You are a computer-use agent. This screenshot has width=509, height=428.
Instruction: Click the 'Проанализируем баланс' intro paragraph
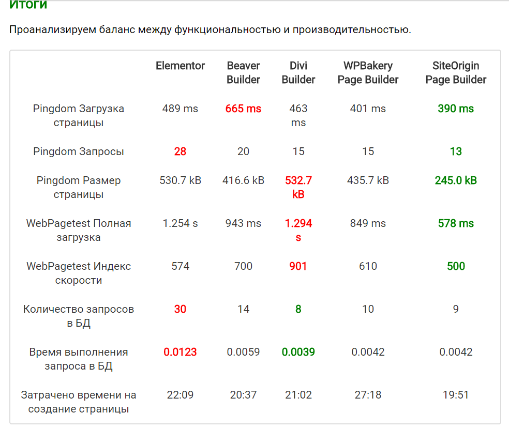coord(210,29)
